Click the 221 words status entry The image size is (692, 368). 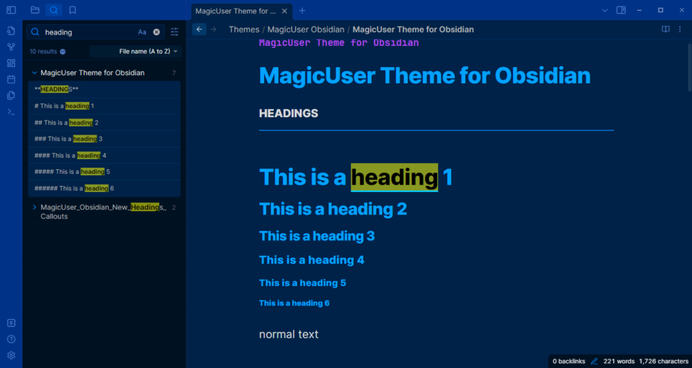click(x=619, y=361)
